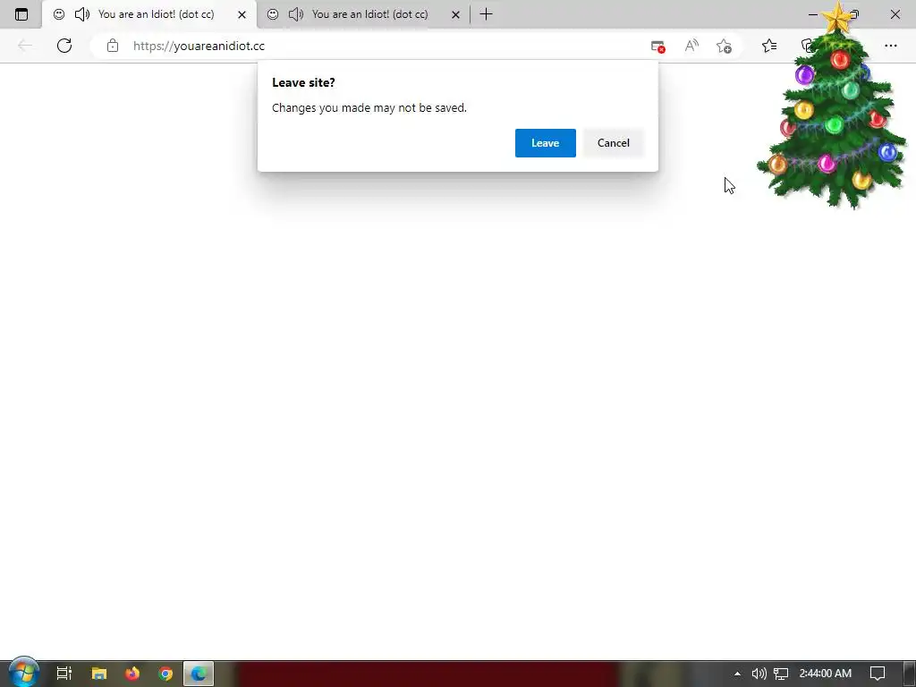The width and height of the screenshot is (916, 687).
Task: Click the Show desktop strip on the taskbar
Action: point(911,674)
